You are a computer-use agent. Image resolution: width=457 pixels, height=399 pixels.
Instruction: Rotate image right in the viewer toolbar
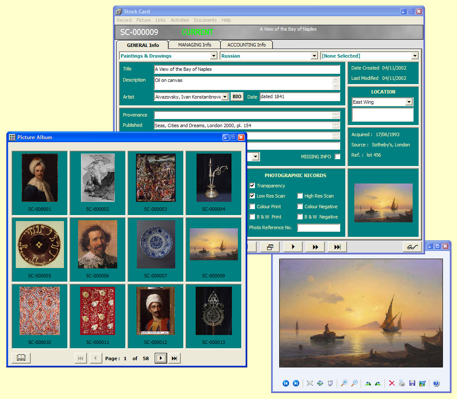(378, 383)
